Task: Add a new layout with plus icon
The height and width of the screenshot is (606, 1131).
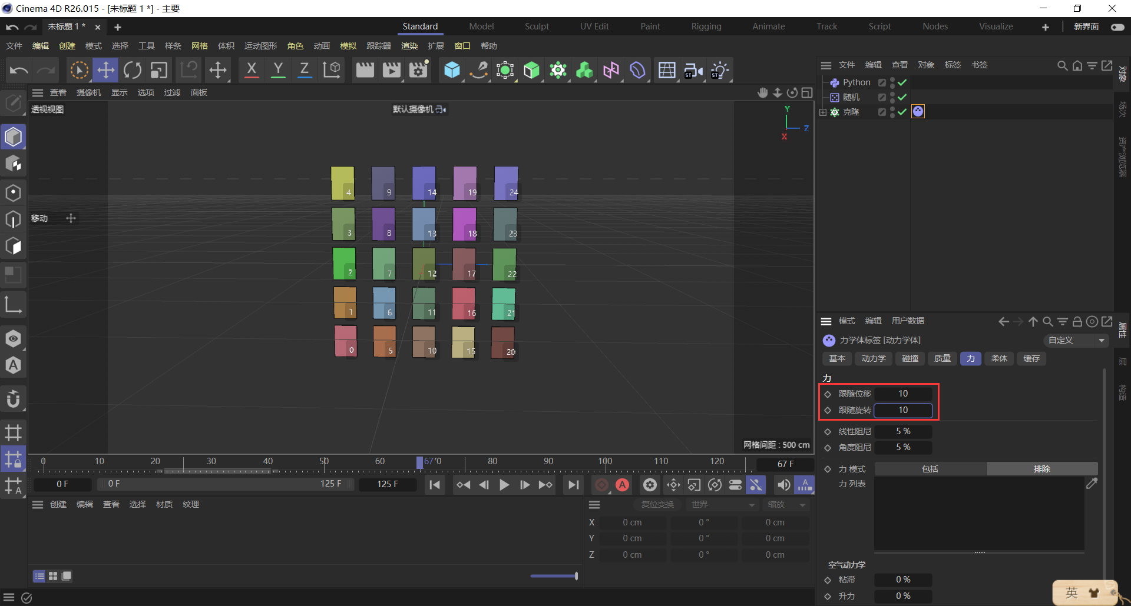Action: (1046, 27)
